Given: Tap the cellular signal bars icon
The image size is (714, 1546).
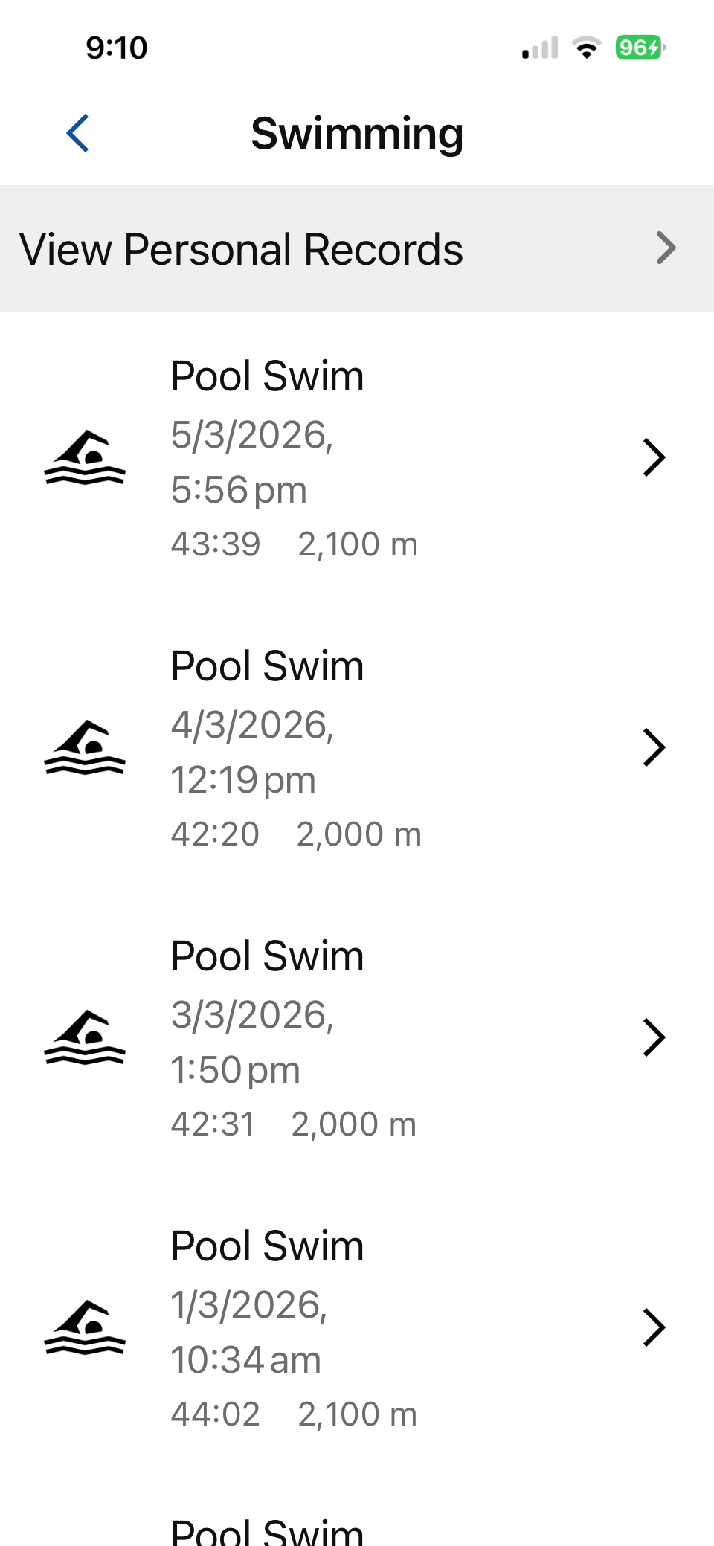Looking at the screenshot, I should (540, 48).
